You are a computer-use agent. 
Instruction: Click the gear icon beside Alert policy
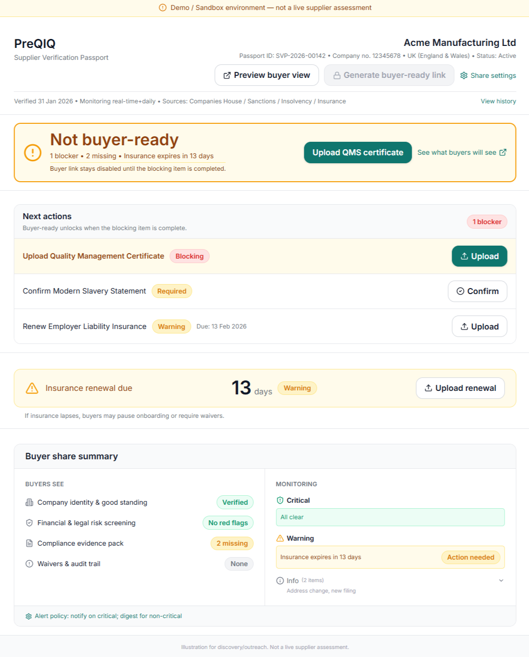pos(28,616)
